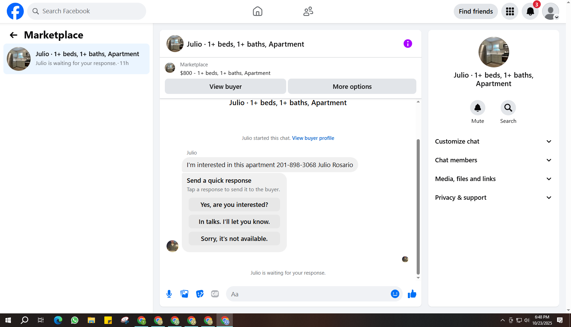This screenshot has width=571, height=327.
Task: Open the emoji picker in message box
Action: point(395,294)
